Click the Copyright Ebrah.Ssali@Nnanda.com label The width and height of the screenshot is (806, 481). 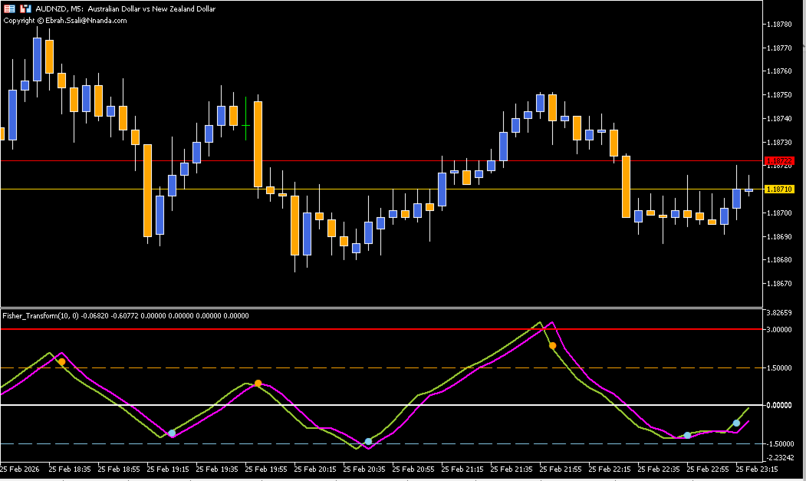point(65,21)
